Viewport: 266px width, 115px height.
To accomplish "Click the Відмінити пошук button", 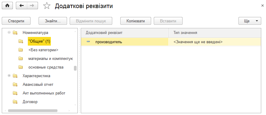I will [91, 21].
